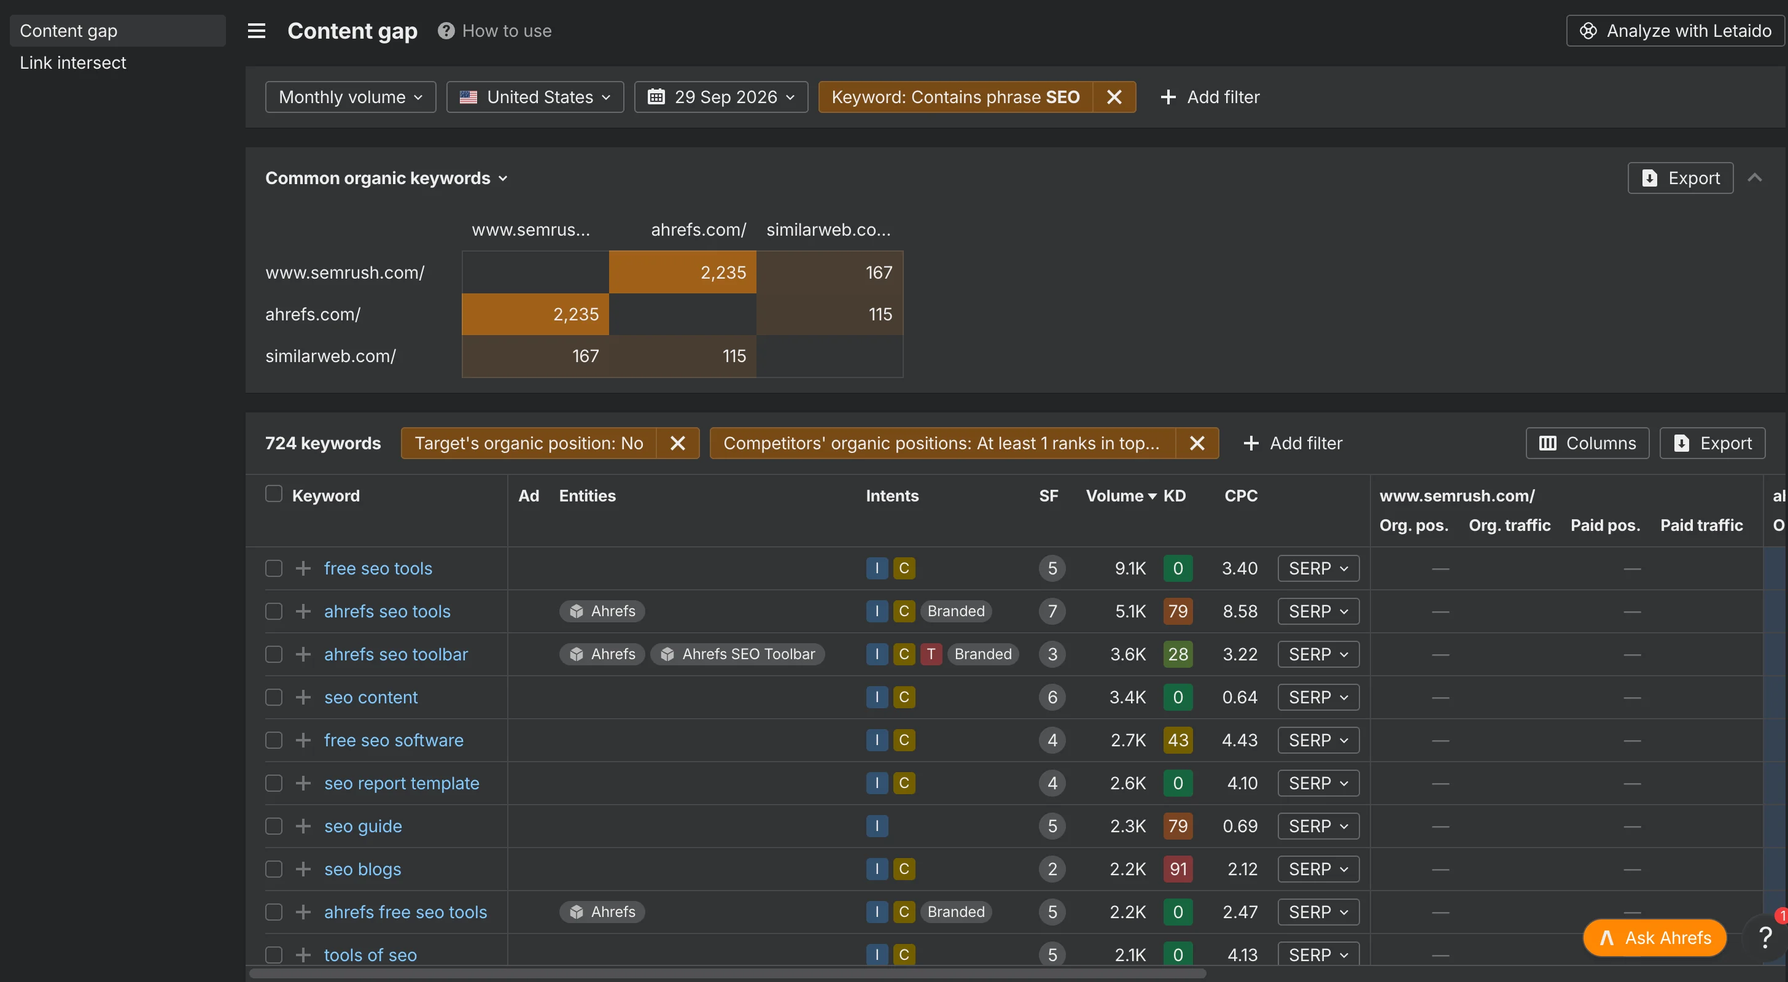This screenshot has width=1788, height=982.
Task: Open the free seo software keyword link
Action: pos(394,741)
